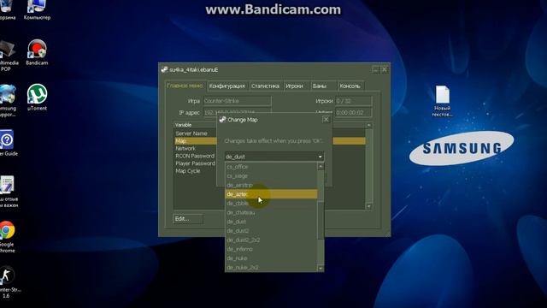The image size is (547, 308).
Task: Open the de_dust map combo box
Action: pyautogui.click(x=274, y=157)
